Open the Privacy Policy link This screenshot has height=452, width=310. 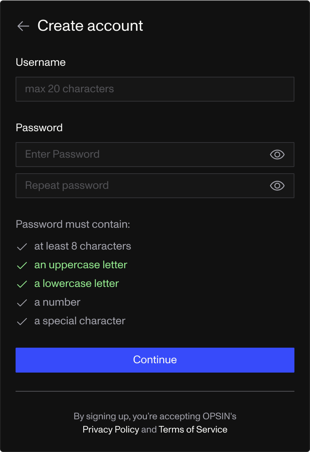click(111, 429)
